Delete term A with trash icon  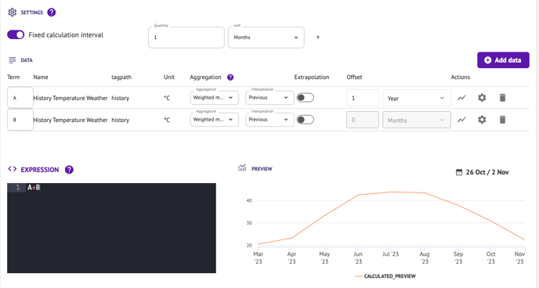pos(502,98)
